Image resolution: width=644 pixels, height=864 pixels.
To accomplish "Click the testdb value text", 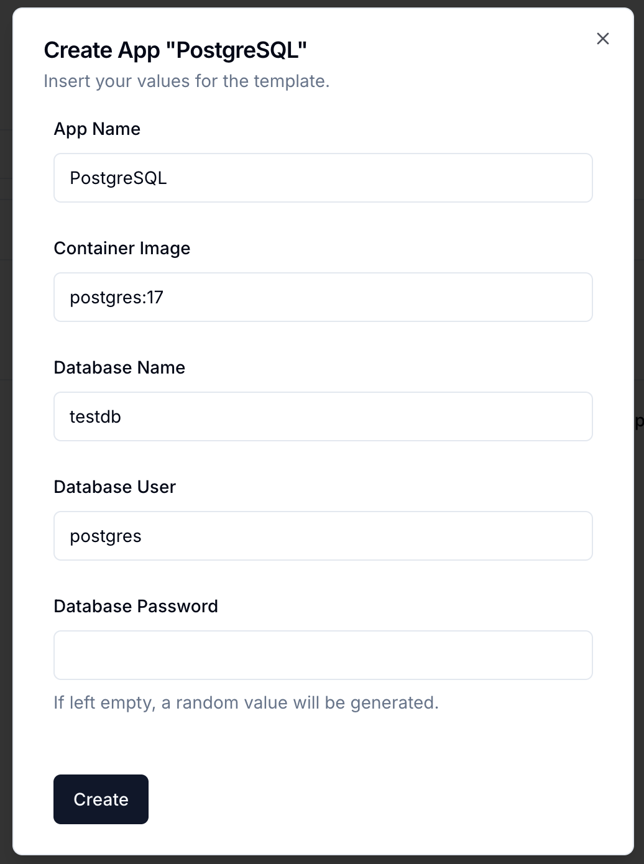I will pos(94,416).
